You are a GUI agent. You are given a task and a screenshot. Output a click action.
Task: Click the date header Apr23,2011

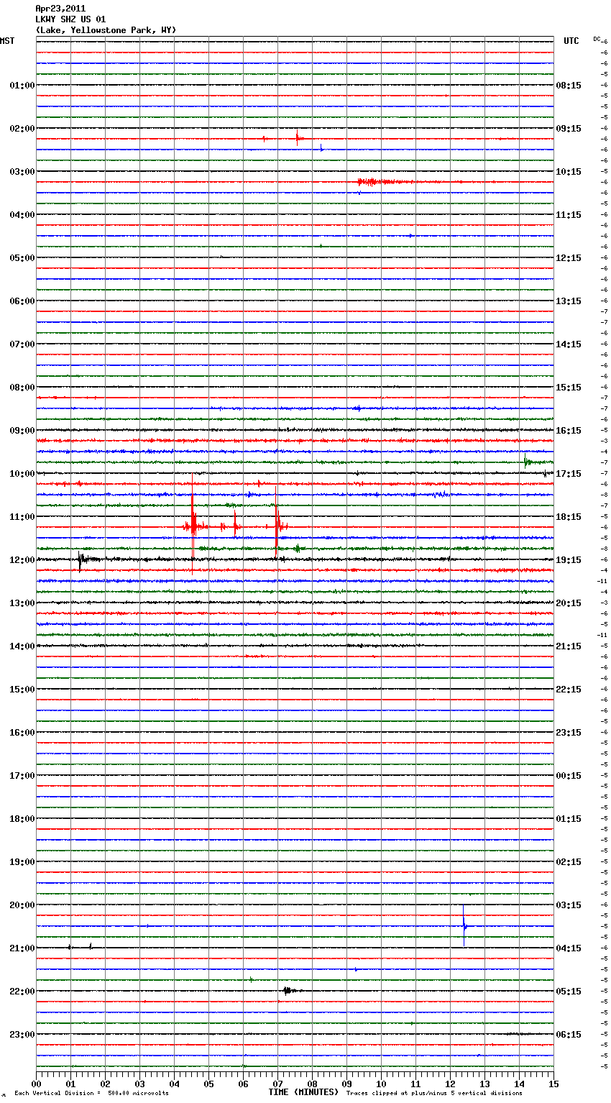click(x=60, y=9)
